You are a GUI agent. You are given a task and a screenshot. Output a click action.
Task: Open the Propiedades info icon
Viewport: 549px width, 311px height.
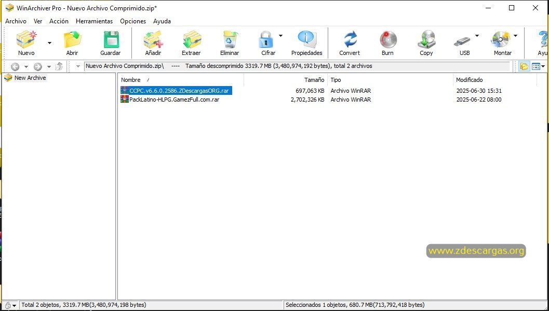point(307,39)
